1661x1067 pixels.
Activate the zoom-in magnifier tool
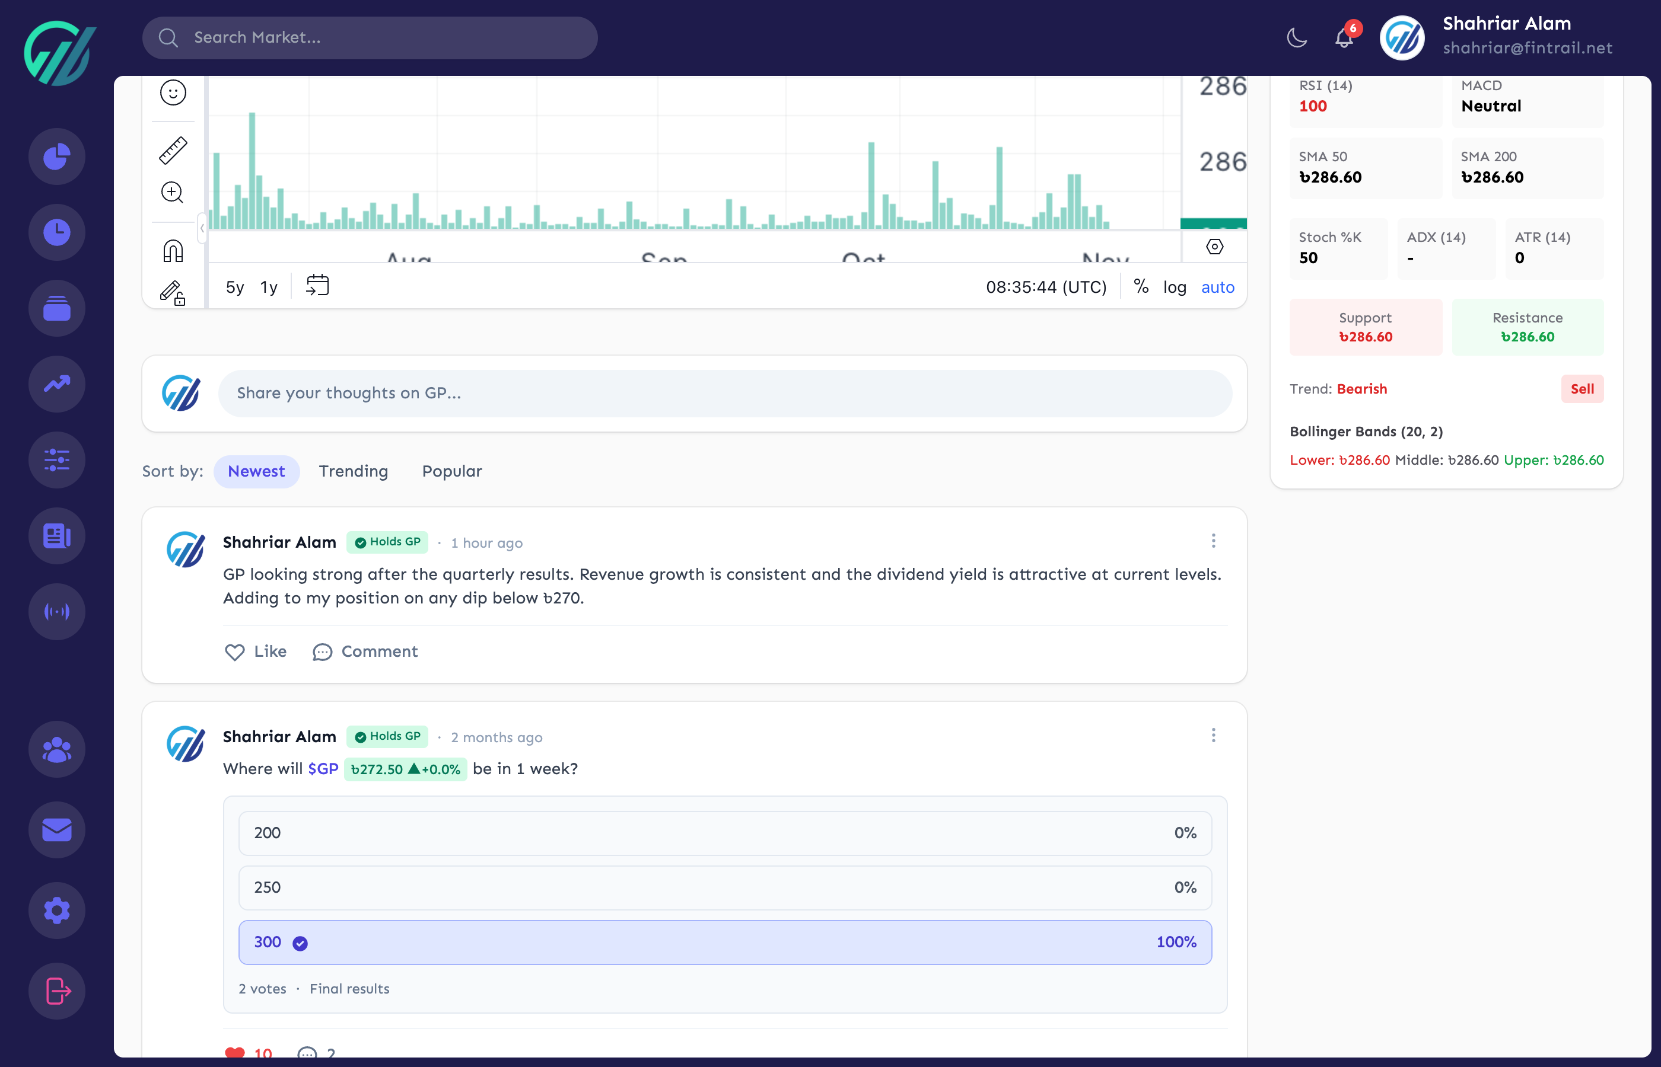tap(173, 193)
